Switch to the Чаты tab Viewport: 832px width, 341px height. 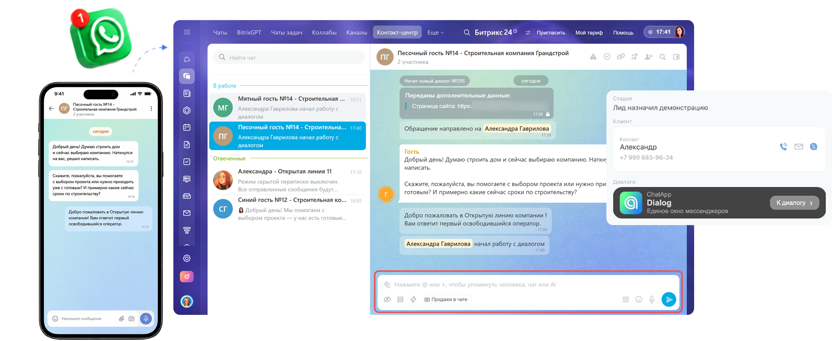click(x=220, y=32)
